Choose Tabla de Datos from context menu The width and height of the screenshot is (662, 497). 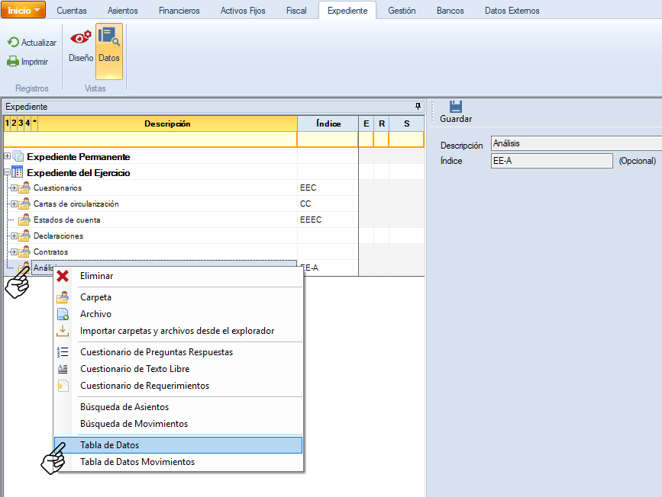coord(109,445)
